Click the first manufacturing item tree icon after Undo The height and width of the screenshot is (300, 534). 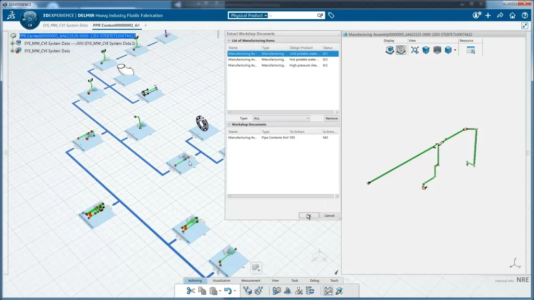click(248, 291)
